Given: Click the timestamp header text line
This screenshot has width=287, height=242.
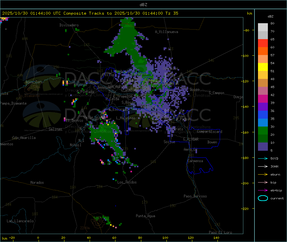Looking at the screenshot, I should (90, 13).
